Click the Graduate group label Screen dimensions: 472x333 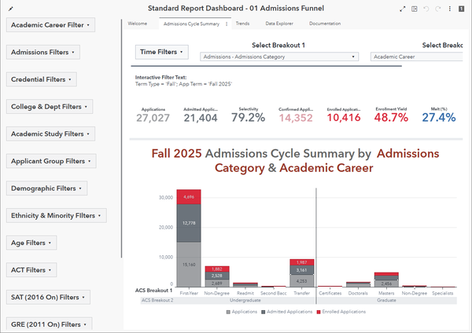386,300
